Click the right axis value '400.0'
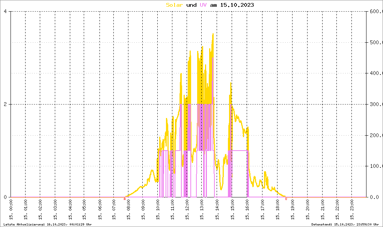Viewport: 383px width, 227px height. (x=375, y=73)
